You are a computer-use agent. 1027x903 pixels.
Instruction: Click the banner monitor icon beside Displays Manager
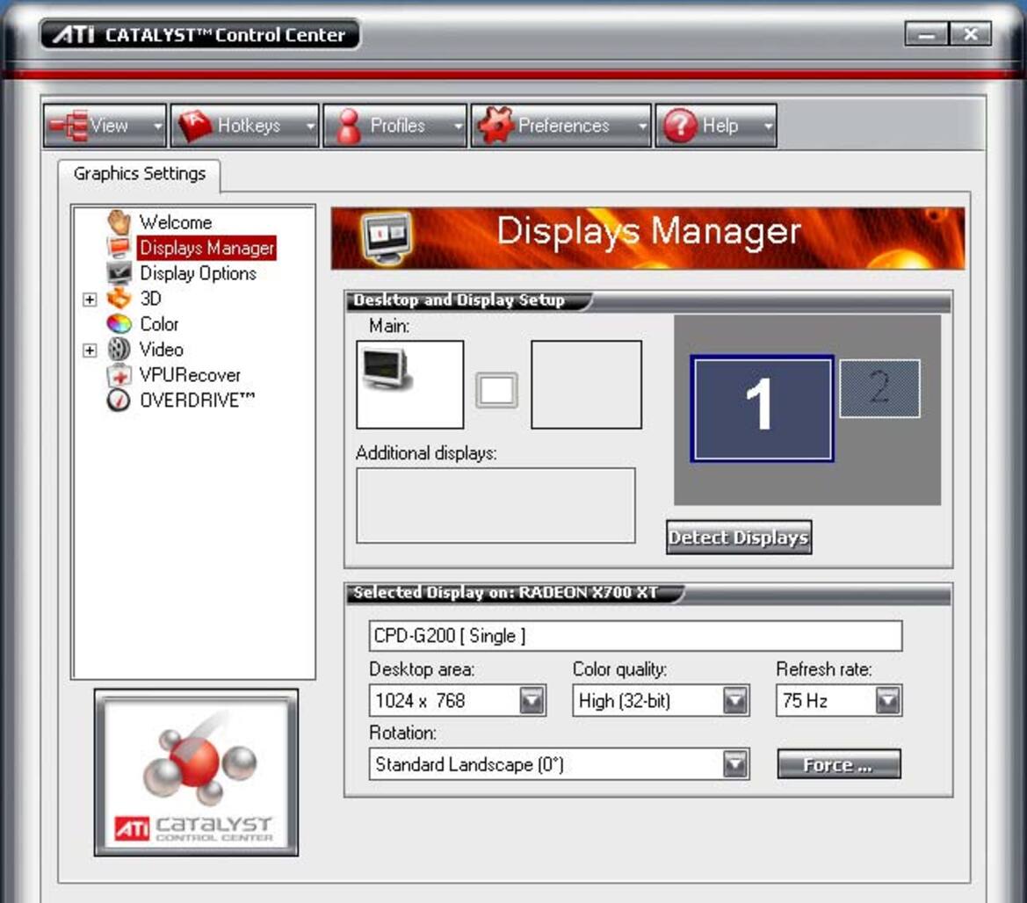click(387, 237)
